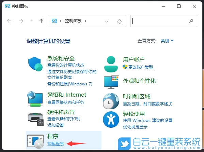Click 添加设备 link
The image size is (204, 152).
point(56,125)
